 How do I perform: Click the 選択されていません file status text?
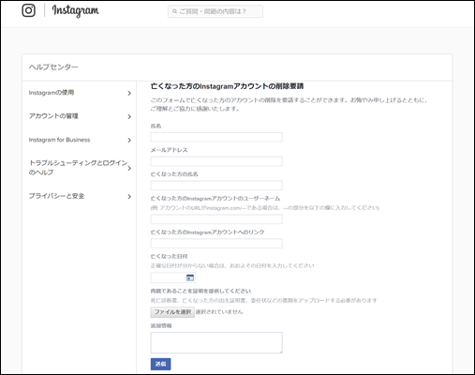click(x=219, y=312)
